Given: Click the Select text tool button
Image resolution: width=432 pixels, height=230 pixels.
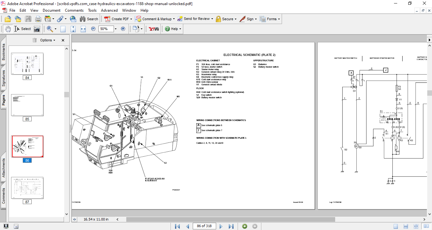Looking at the screenshot, I should (22, 29).
